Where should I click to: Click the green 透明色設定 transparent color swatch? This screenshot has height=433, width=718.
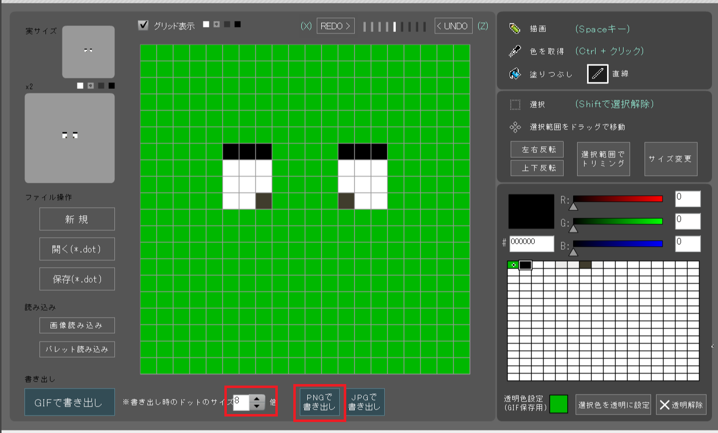(x=559, y=404)
